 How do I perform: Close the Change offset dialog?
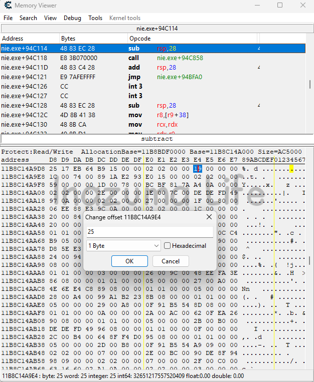[209, 217]
